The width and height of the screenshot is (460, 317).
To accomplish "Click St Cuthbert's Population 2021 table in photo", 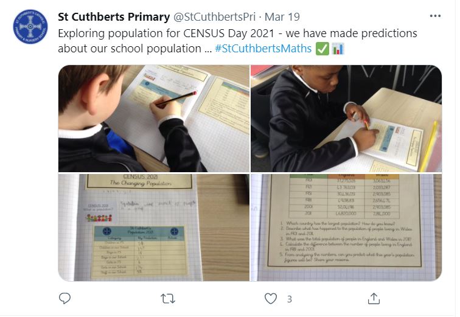I will [x=139, y=252].
